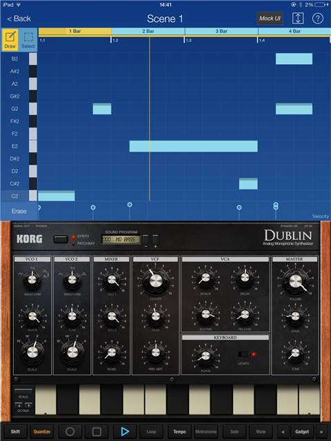The width and height of the screenshot is (331, 441).
Task: Toggle the Synth/Patchbay selector button
Action: [x=61, y=239]
